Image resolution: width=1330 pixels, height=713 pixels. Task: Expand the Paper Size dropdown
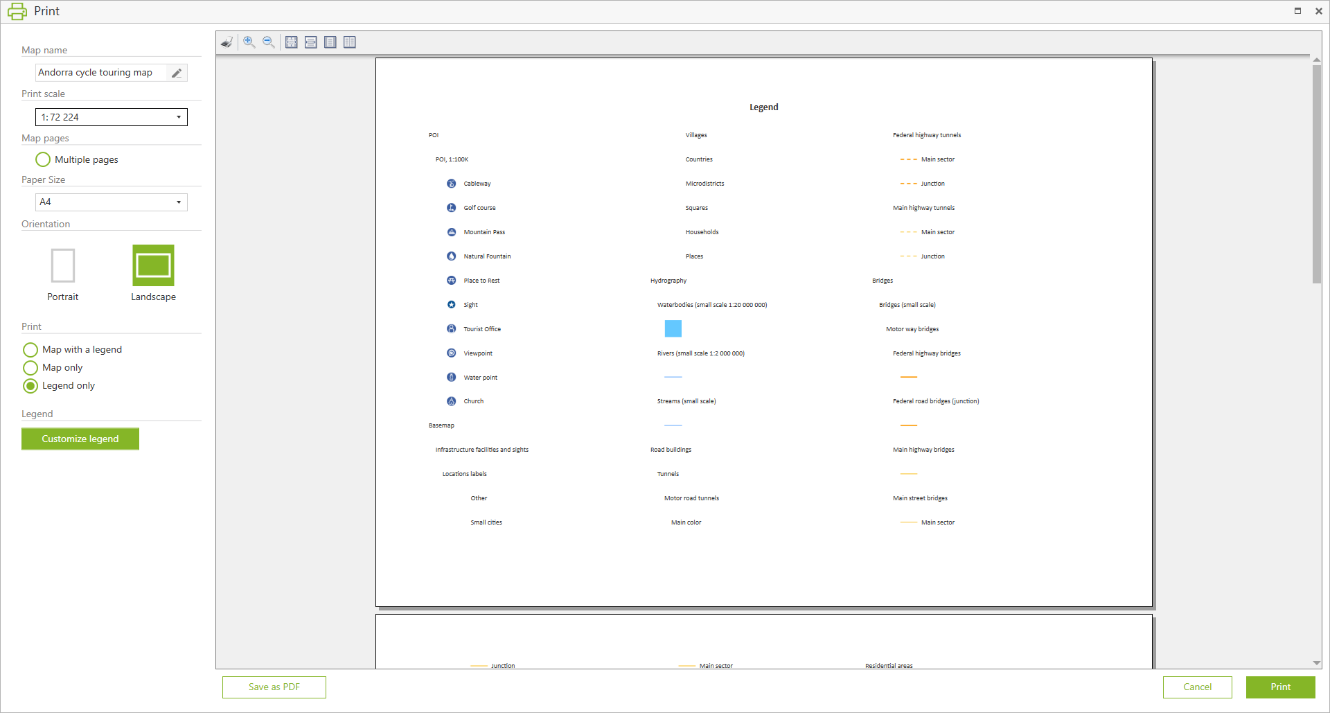pyautogui.click(x=179, y=202)
